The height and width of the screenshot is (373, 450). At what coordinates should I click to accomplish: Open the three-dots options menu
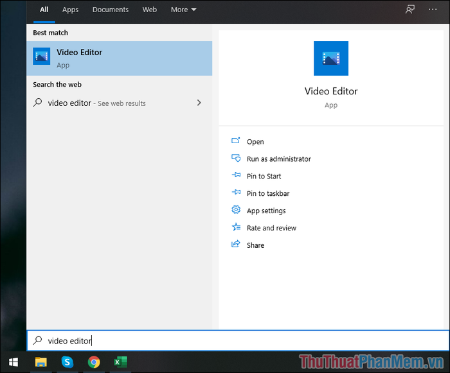point(433,10)
